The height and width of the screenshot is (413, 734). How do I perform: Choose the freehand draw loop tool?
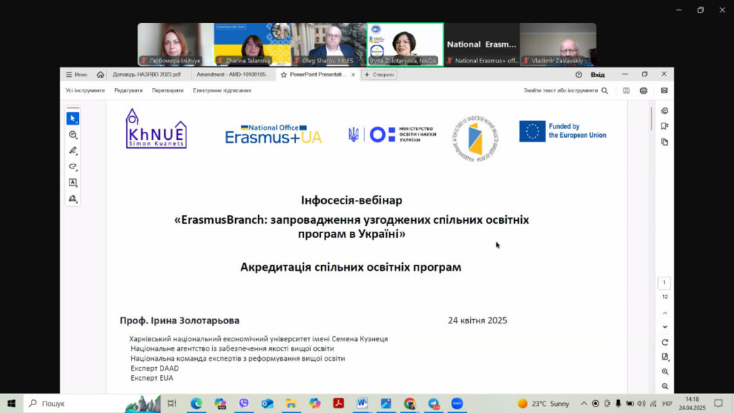coord(72,166)
